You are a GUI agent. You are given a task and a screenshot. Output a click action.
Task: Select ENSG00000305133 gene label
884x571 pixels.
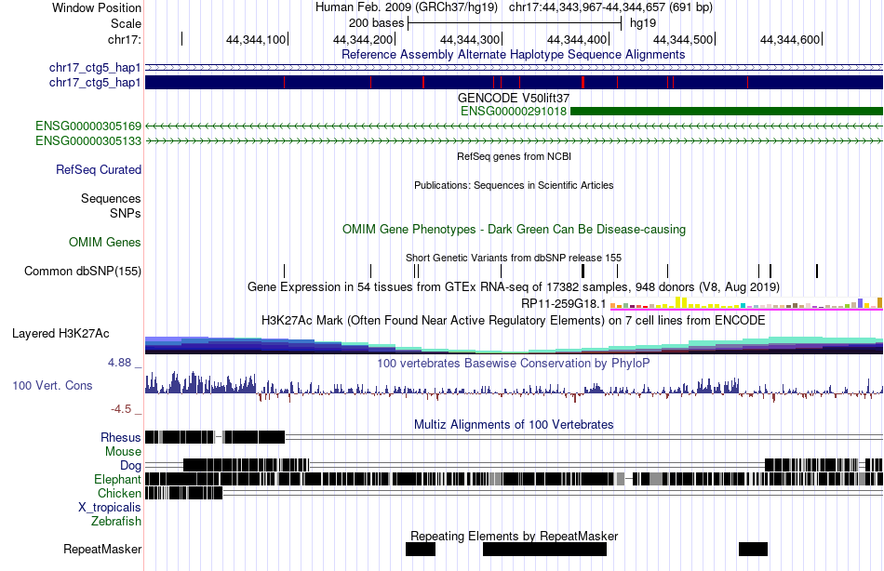click(88, 141)
